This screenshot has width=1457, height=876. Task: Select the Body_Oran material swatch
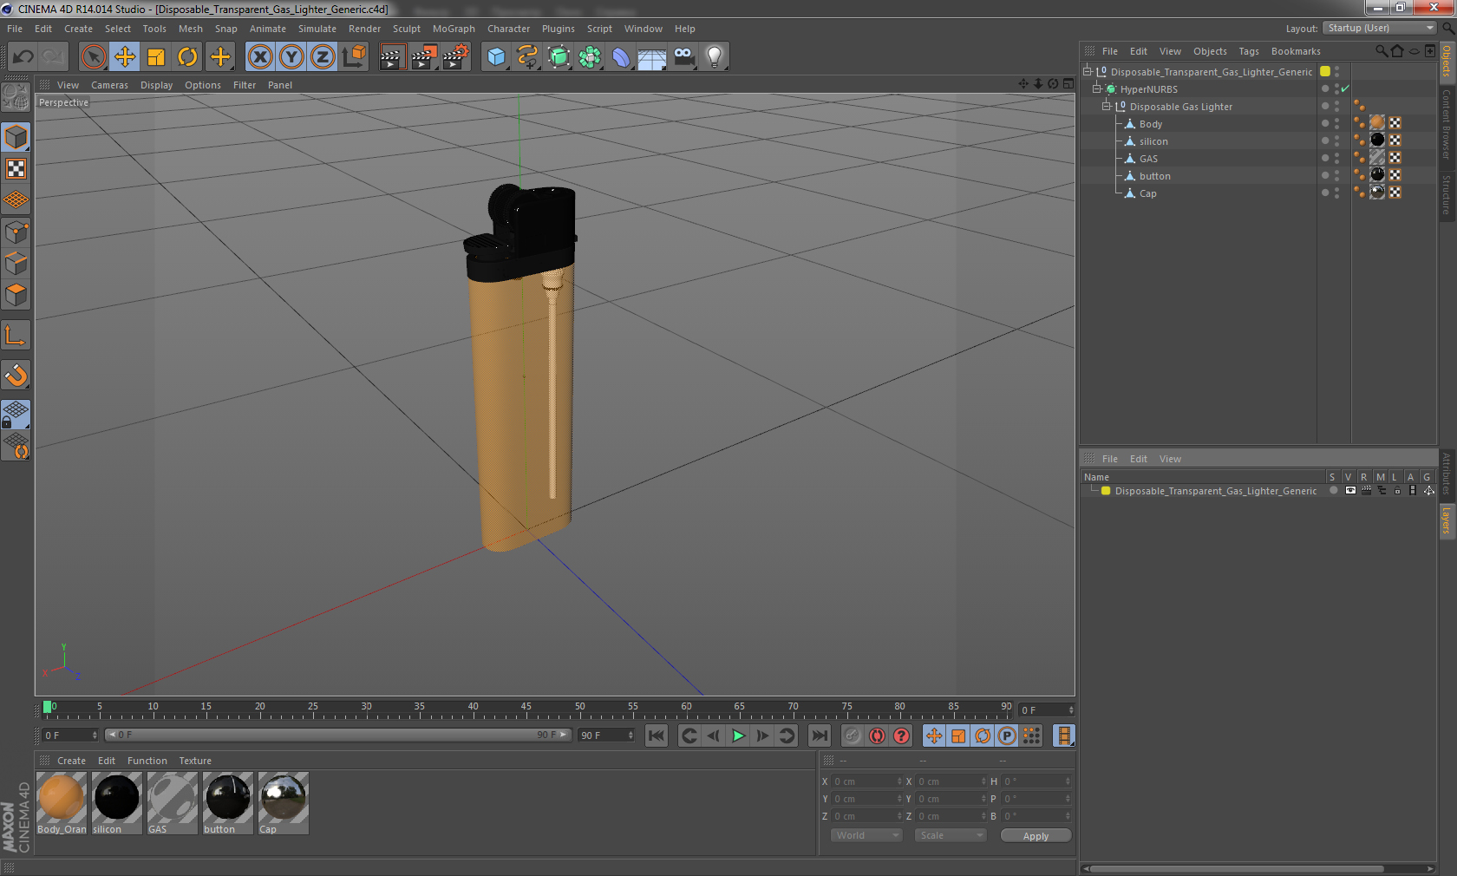click(x=62, y=802)
